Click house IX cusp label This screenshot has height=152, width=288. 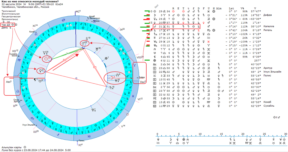122,30
